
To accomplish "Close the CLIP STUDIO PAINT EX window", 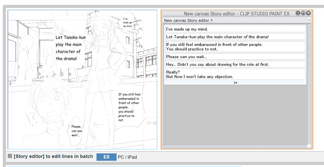I will tap(308, 13).
